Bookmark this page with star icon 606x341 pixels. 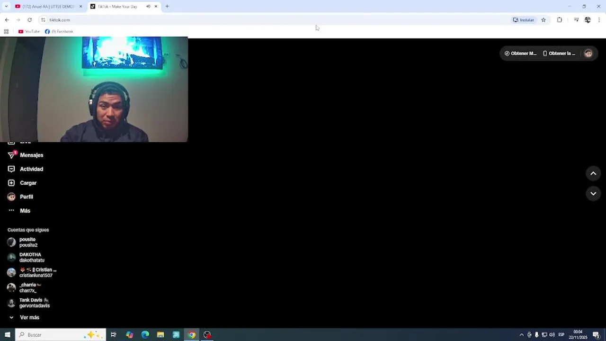click(544, 20)
